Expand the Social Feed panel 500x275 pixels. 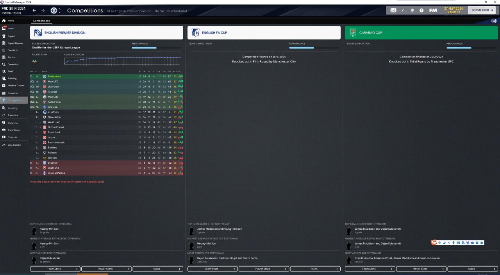(x=482, y=10)
